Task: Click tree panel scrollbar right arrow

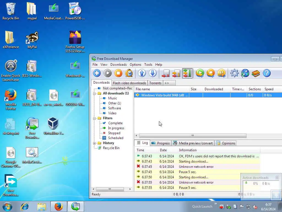Action: pyautogui.click(x=130, y=189)
